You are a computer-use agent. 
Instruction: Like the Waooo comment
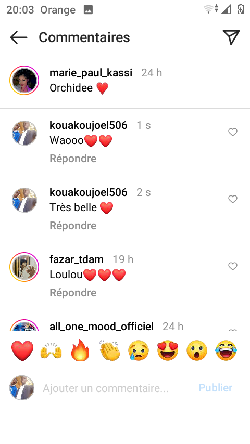click(x=233, y=132)
